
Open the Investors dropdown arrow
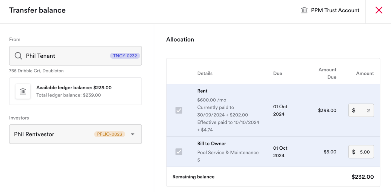pos(133,134)
